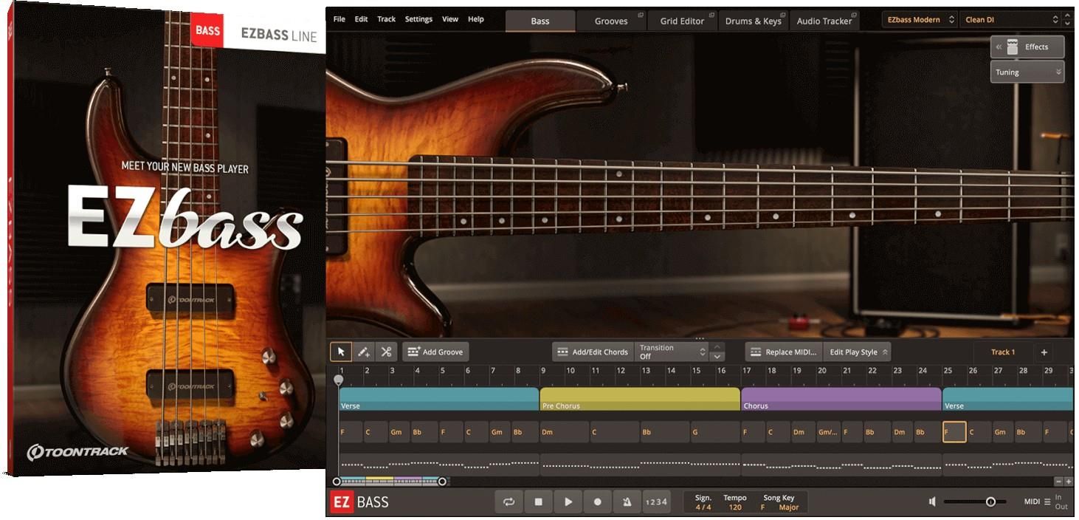Adjust the master volume slider
The width and height of the screenshot is (1079, 520).
(x=974, y=502)
